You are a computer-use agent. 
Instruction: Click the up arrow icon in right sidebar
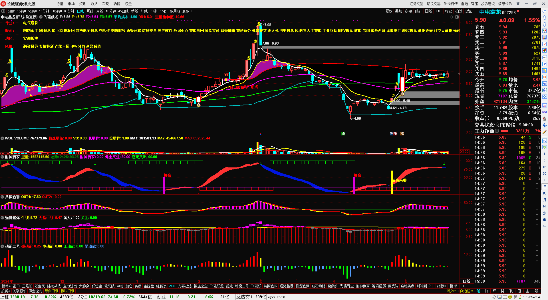coord(545,18)
